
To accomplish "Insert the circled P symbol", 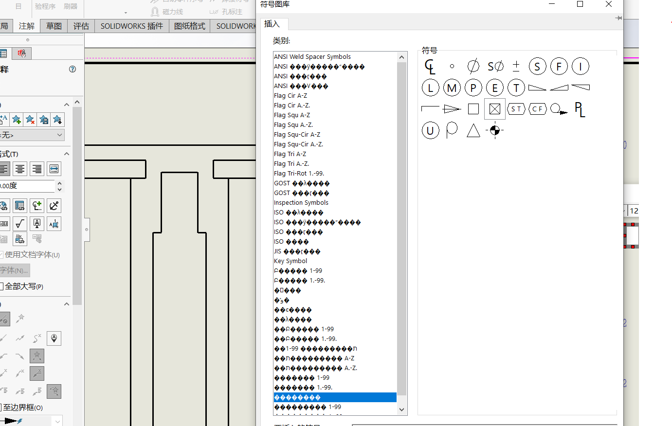I will click(x=473, y=88).
